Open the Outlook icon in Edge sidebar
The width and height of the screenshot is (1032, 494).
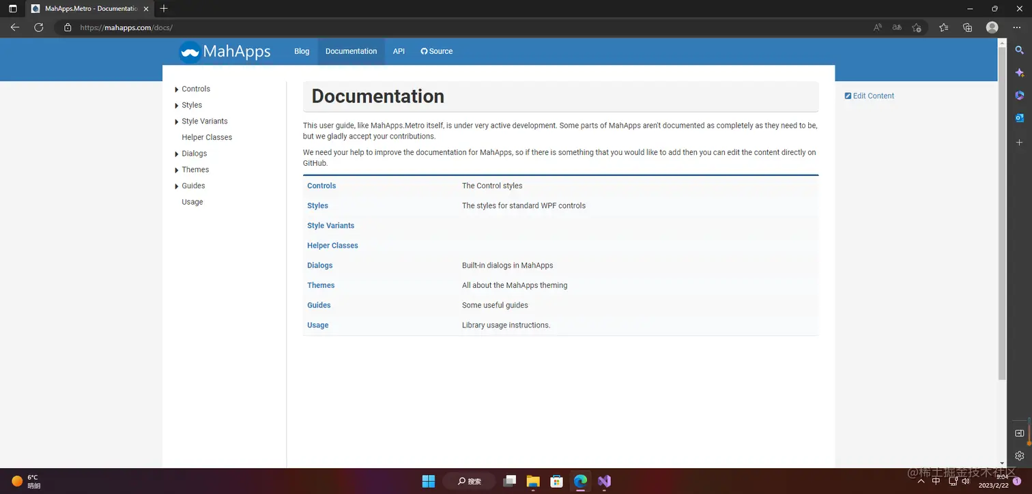1019,118
